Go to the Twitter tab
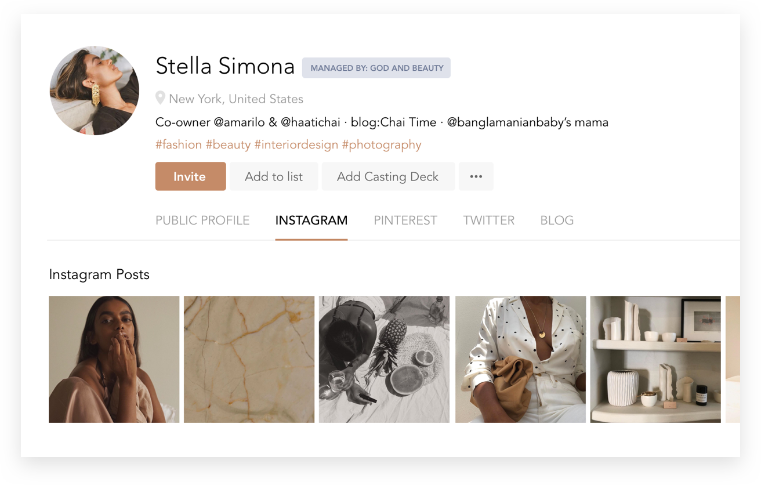The width and height of the screenshot is (761, 485). coord(489,220)
